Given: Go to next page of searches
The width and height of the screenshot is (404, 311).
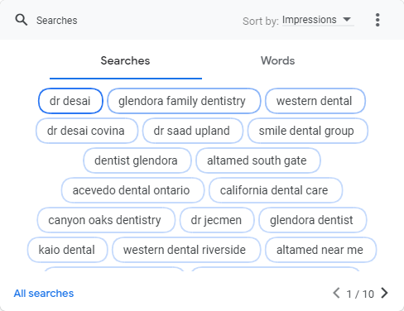Looking at the screenshot, I should point(384,293).
